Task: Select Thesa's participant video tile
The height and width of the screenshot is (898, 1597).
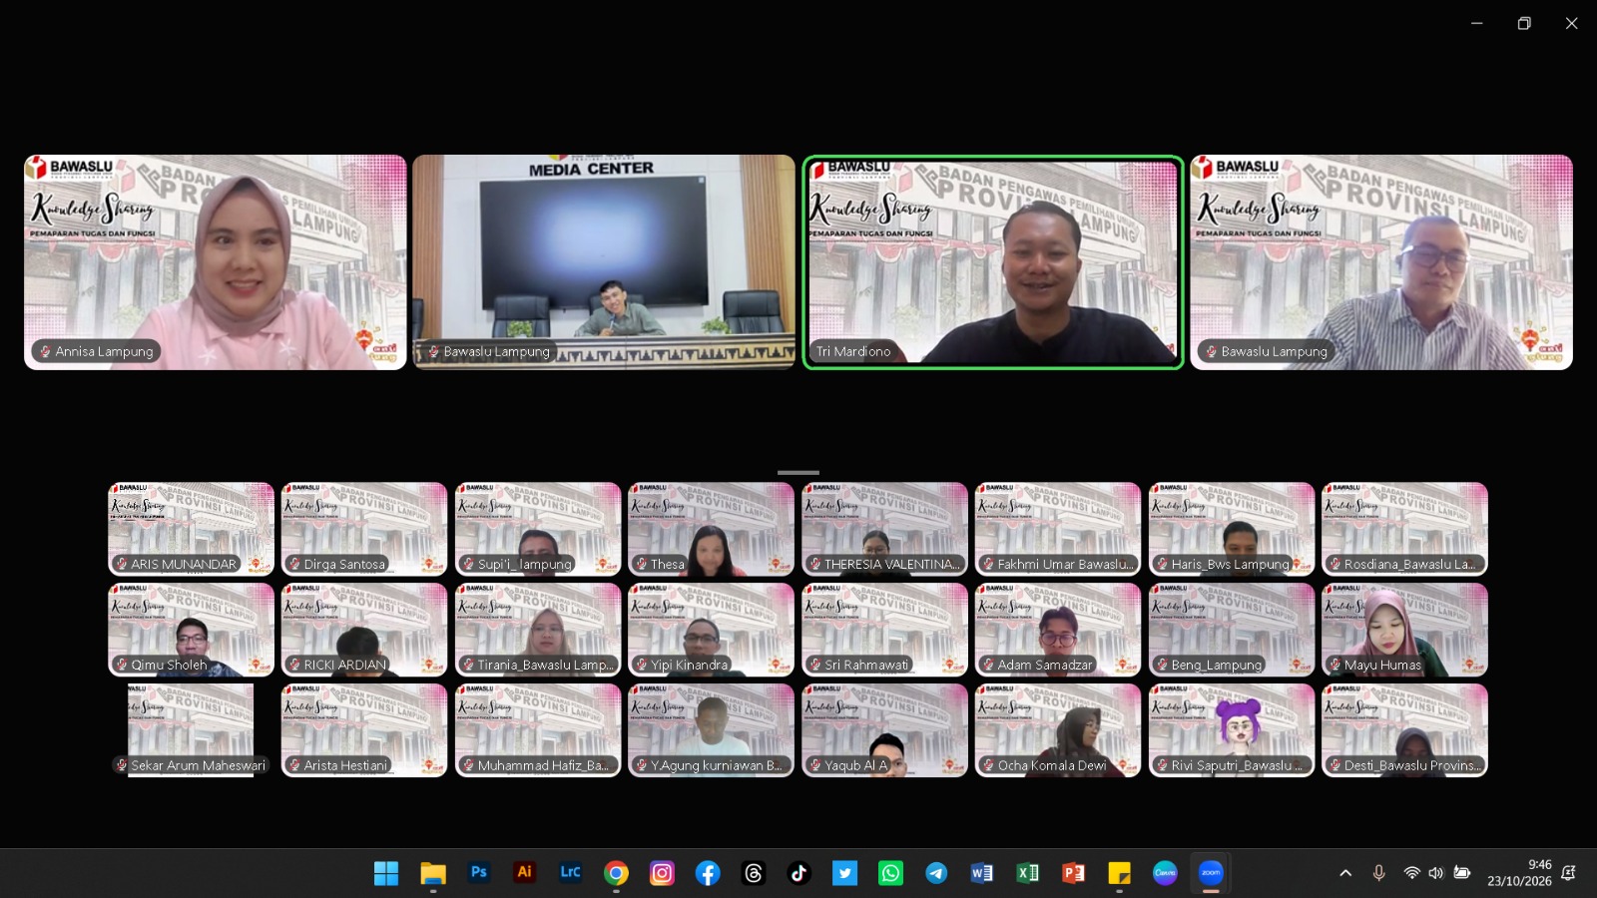Action: click(x=711, y=529)
